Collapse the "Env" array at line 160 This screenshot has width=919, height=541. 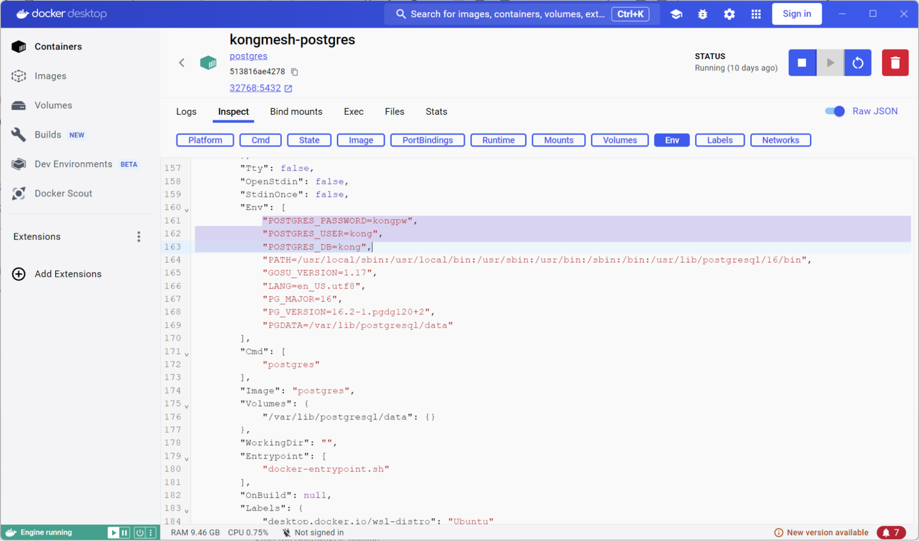click(187, 210)
